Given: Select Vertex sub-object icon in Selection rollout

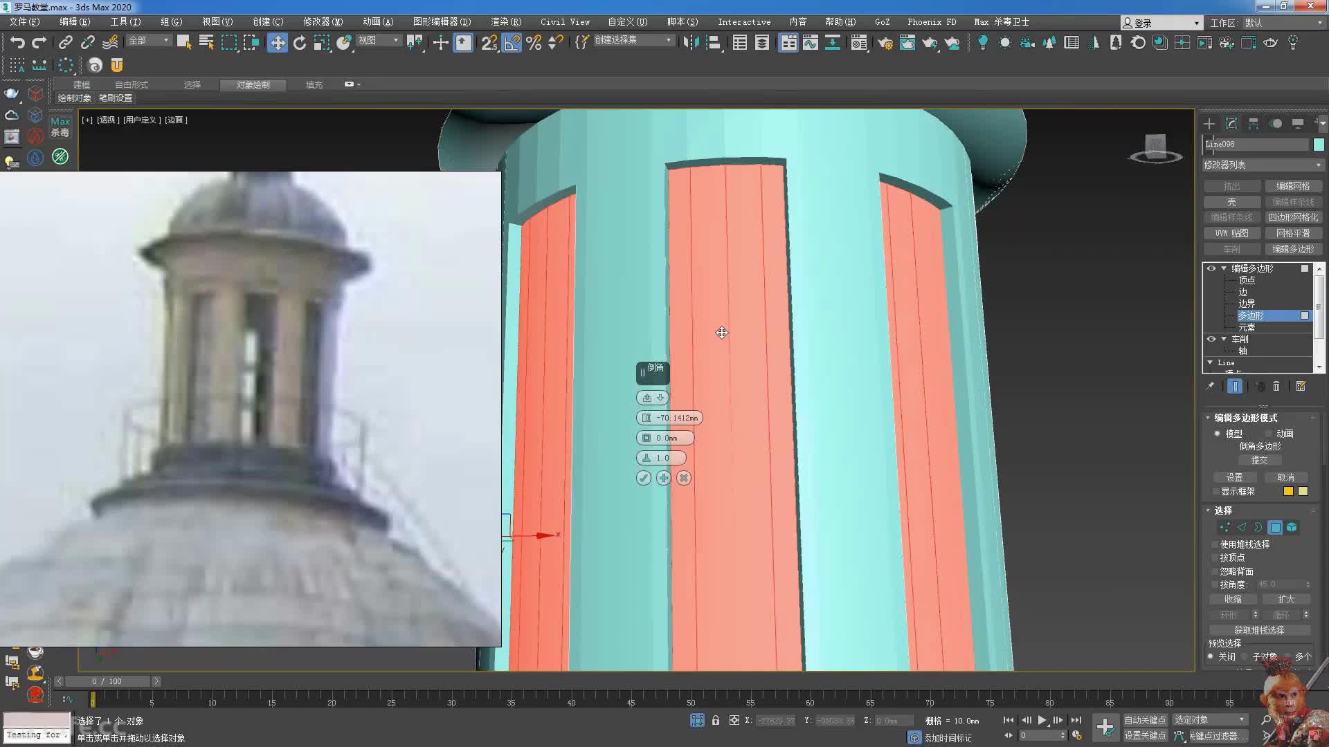Looking at the screenshot, I should [x=1224, y=527].
